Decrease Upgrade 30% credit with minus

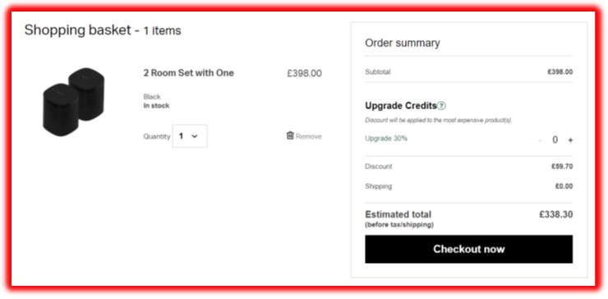540,140
